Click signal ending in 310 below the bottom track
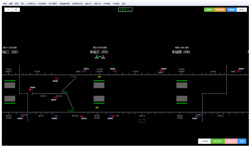Image resolution: width=250 pixels, height=147 pixels. [81, 116]
